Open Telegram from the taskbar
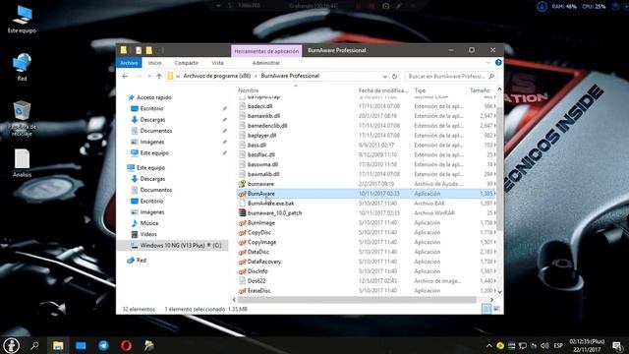 pos(103,345)
